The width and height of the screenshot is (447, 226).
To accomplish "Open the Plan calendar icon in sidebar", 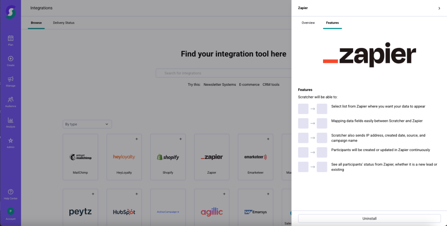I will [x=10, y=38].
